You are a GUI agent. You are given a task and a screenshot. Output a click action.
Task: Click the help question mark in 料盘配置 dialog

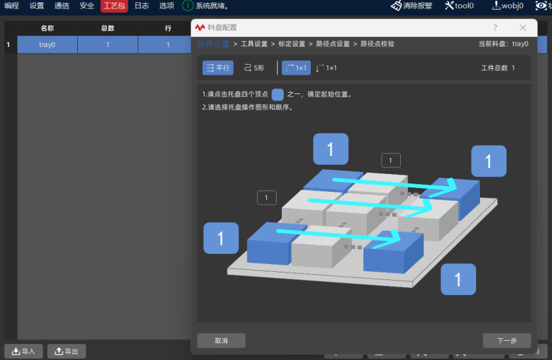[495, 28]
